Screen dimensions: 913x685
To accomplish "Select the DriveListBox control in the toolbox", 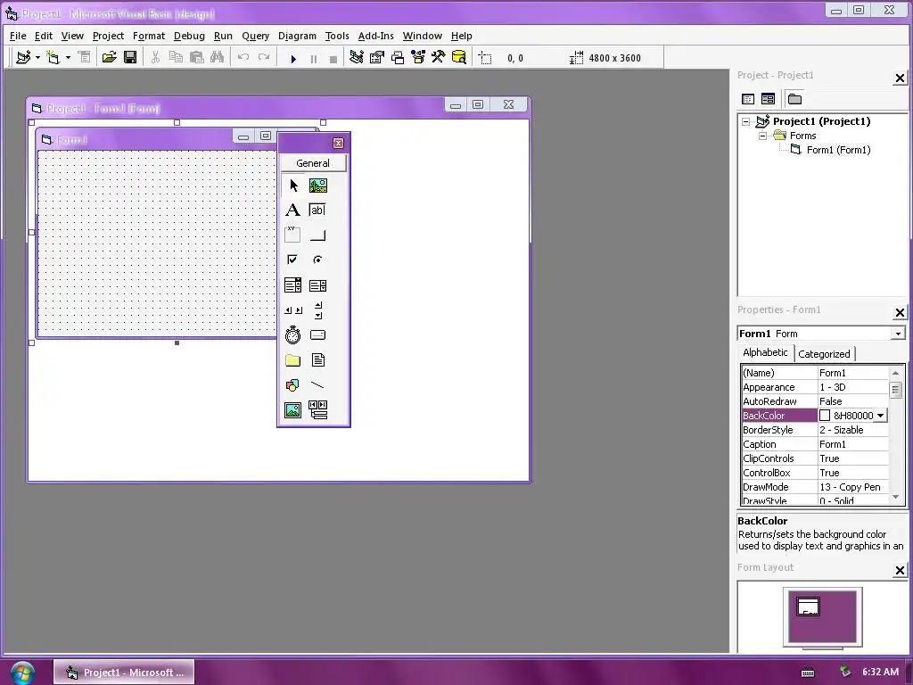I will (318, 335).
